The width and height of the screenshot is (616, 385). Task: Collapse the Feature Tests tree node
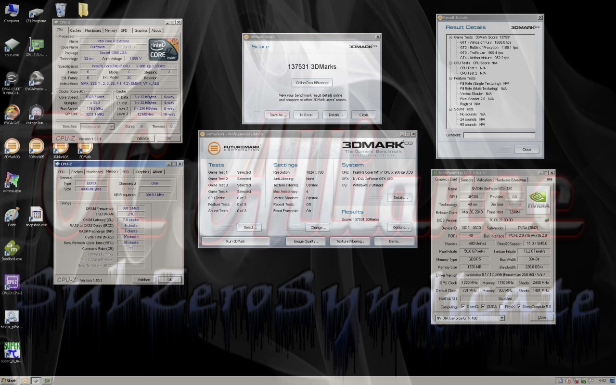(450, 78)
